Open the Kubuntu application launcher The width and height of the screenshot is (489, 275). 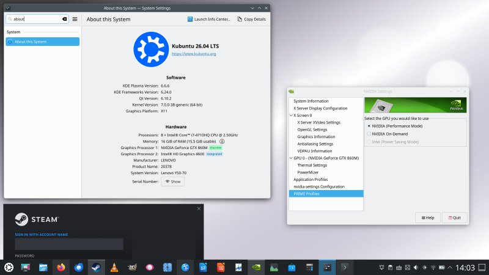pyautogui.click(x=9, y=267)
